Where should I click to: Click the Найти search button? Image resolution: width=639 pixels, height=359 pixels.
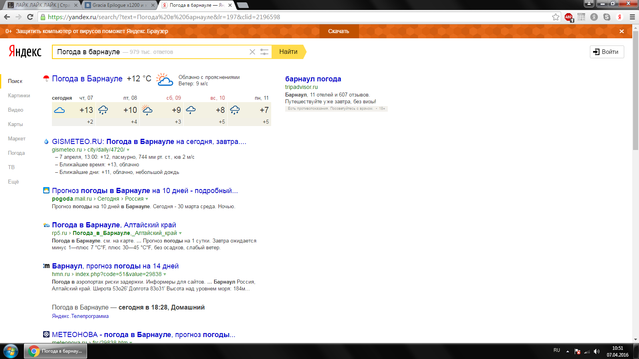(288, 52)
